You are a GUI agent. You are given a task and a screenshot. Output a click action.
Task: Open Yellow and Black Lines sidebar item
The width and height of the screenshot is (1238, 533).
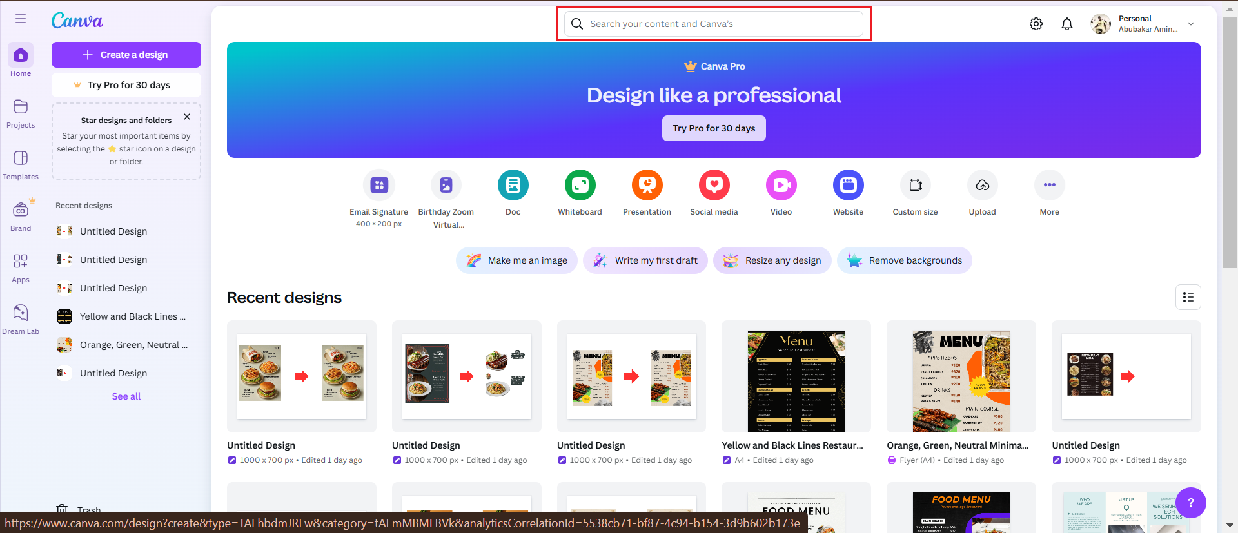pyautogui.click(x=126, y=316)
